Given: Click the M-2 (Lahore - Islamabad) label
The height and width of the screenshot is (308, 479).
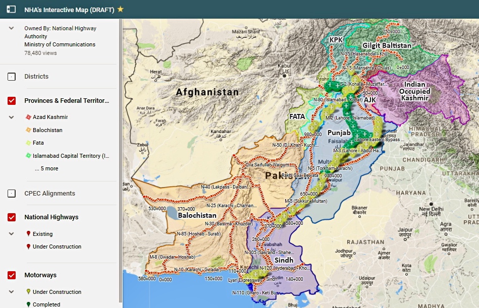Looking at the screenshot, I should point(350,118).
